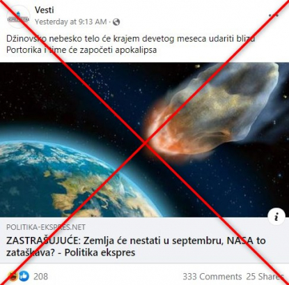Open the 208 reactions count list
This screenshot has height=285, width=289.
(x=40, y=277)
